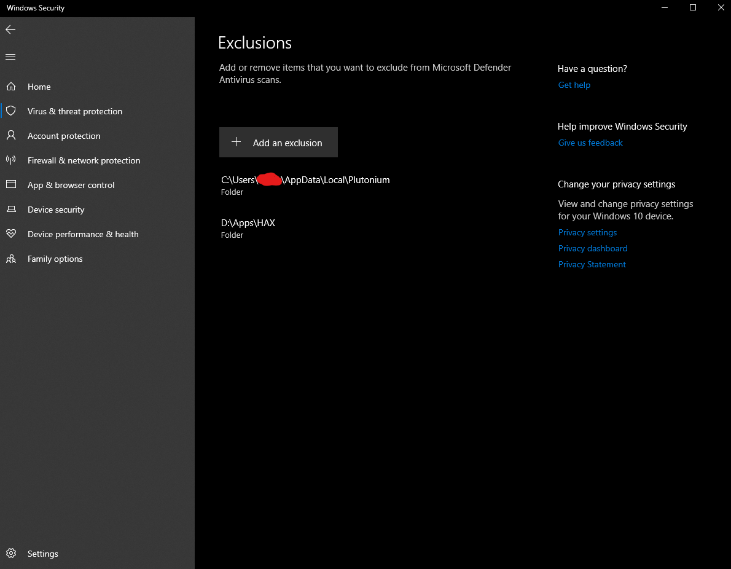Maximize the Windows Security window
The image size is (731, 569).
pyautogui.click(x=693, y=7)
